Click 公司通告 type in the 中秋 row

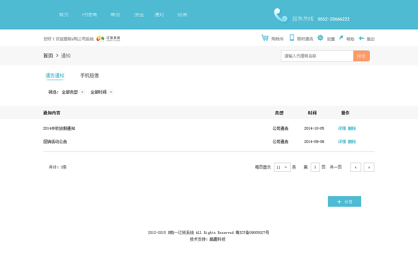coord(280,128)
